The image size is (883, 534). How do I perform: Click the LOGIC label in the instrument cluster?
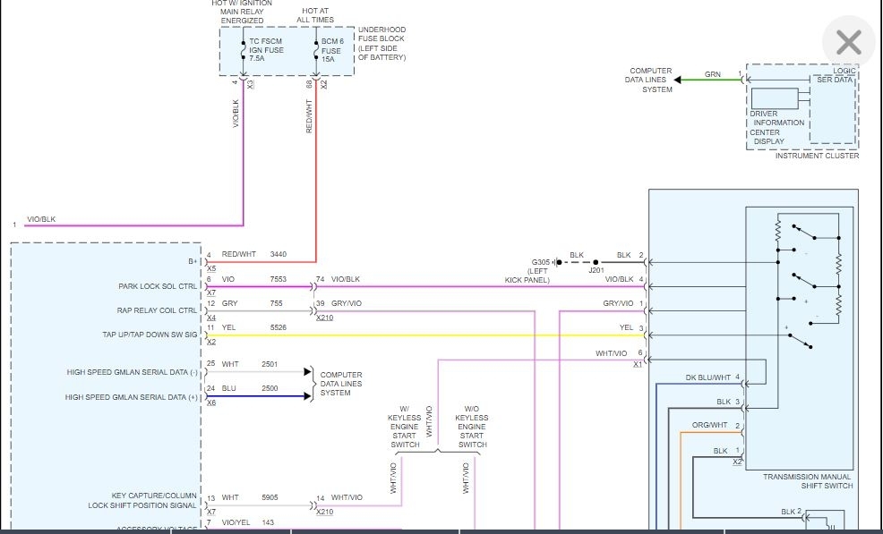[844, 71]
